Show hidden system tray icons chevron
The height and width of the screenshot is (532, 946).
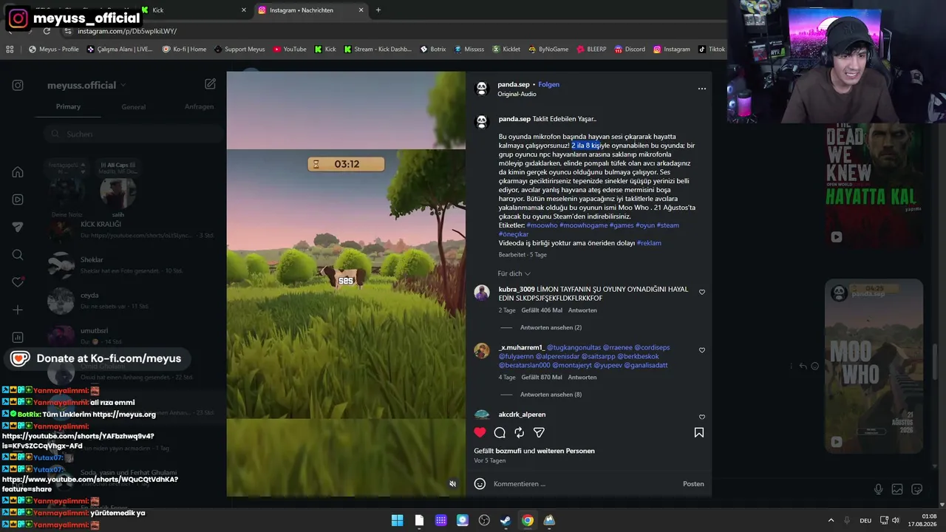click(x=831, y=520)
